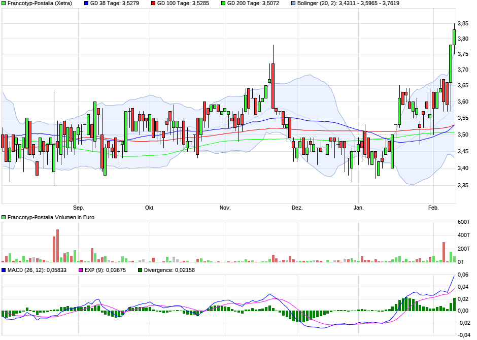
Task: Click the 3,85 price axis value
Action: 463,24
